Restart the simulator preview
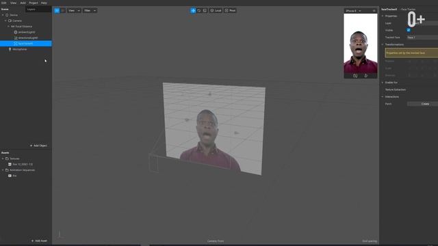The width and height of the screenshot is (438, 246). tap(366, 76)
